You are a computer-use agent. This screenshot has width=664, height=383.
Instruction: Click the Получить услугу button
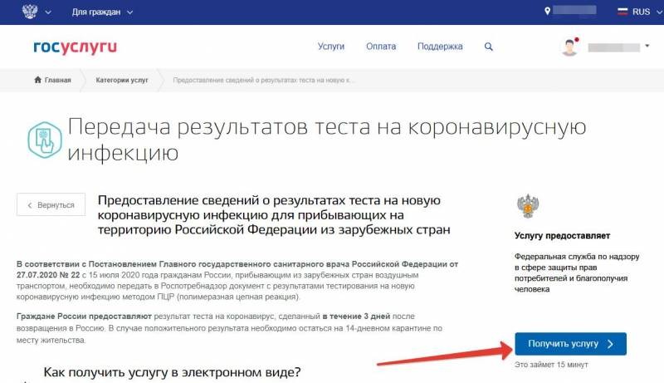570,344
